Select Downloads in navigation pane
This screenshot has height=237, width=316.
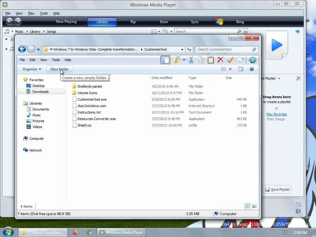[x=40, y=91]
